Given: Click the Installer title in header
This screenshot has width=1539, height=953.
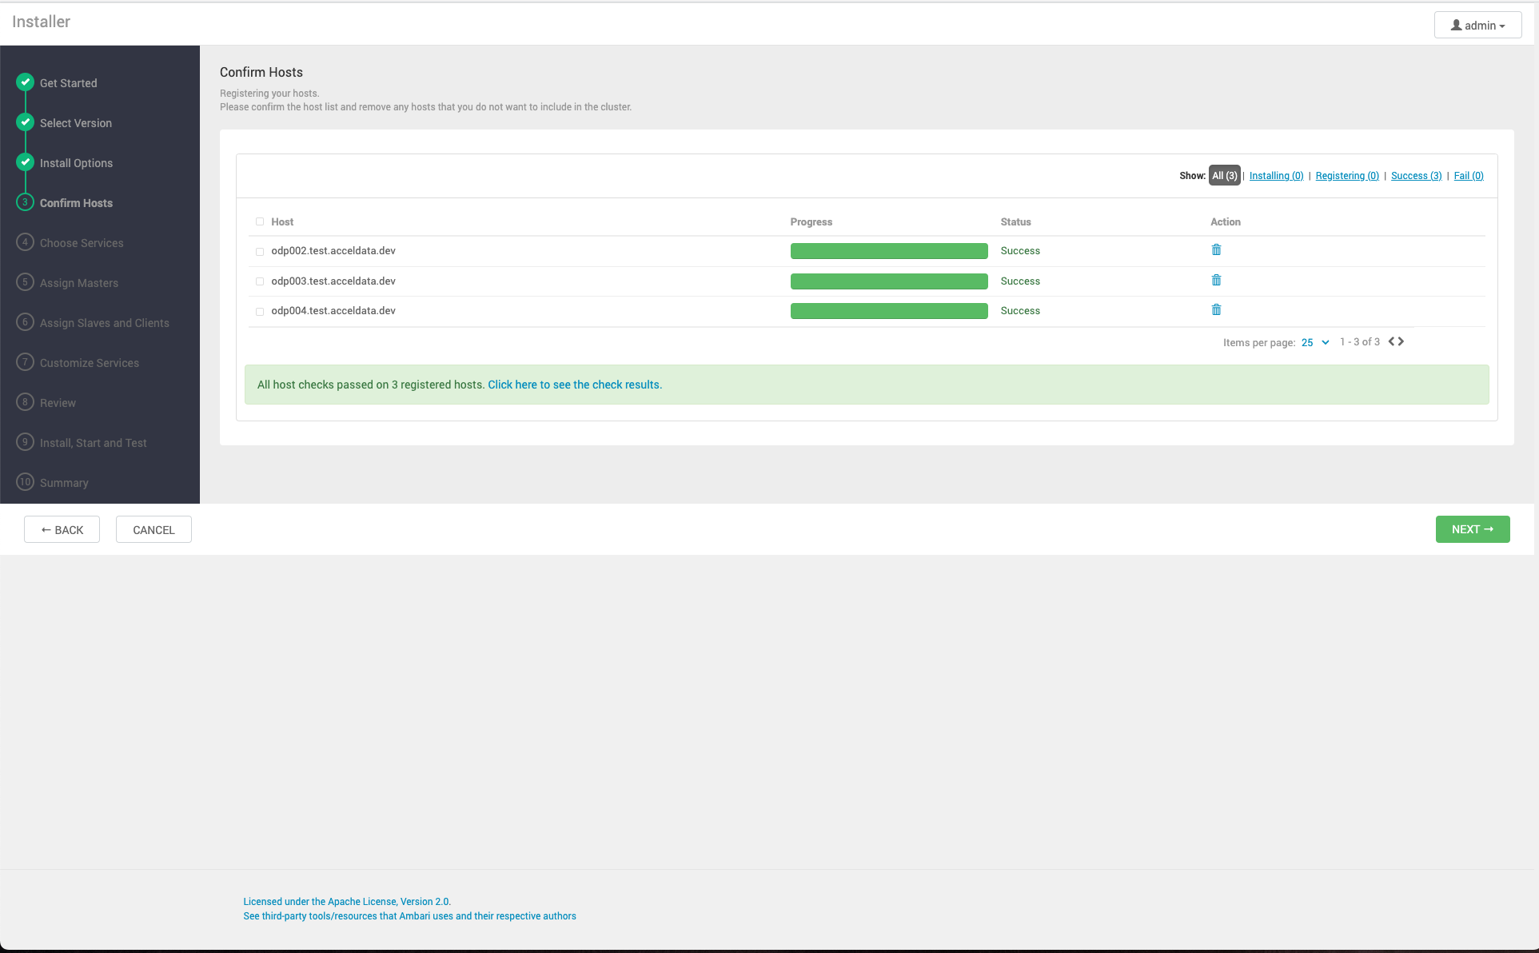Looking at the screenshot, I should click(41, 22).
